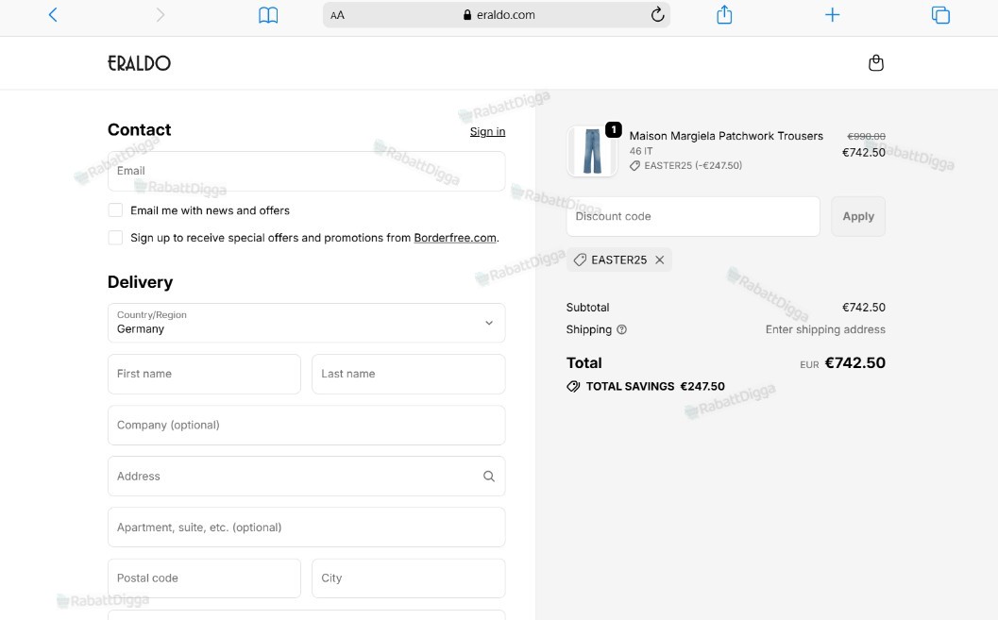The width and height of the screenshot is (998, 620).
Task: Click the Apply discount button
Action: coord(858,216)
